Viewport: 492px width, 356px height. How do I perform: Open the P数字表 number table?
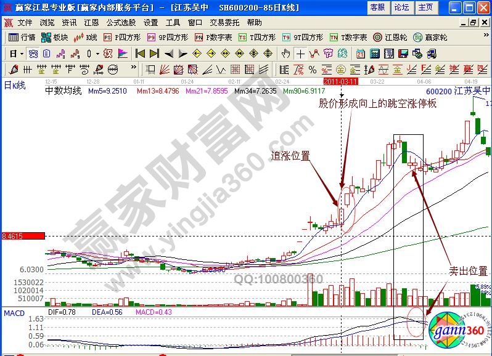coord(213,37)
